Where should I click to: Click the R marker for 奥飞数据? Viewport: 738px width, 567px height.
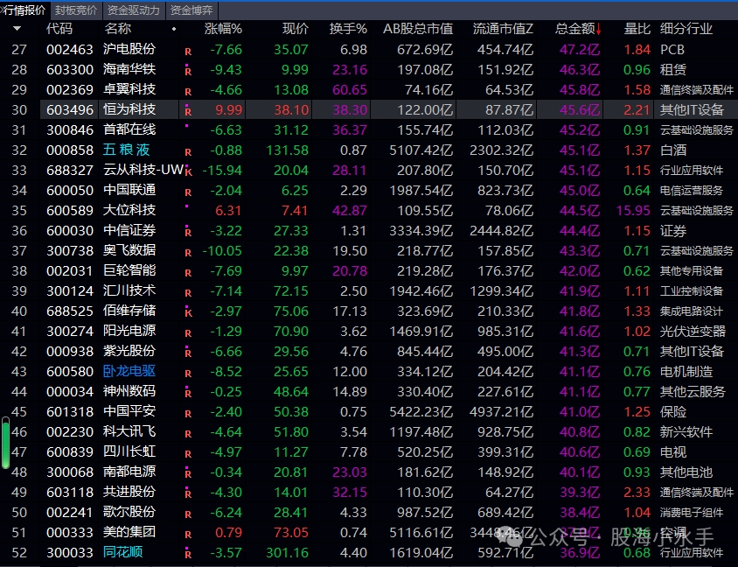tap(188, 253)
